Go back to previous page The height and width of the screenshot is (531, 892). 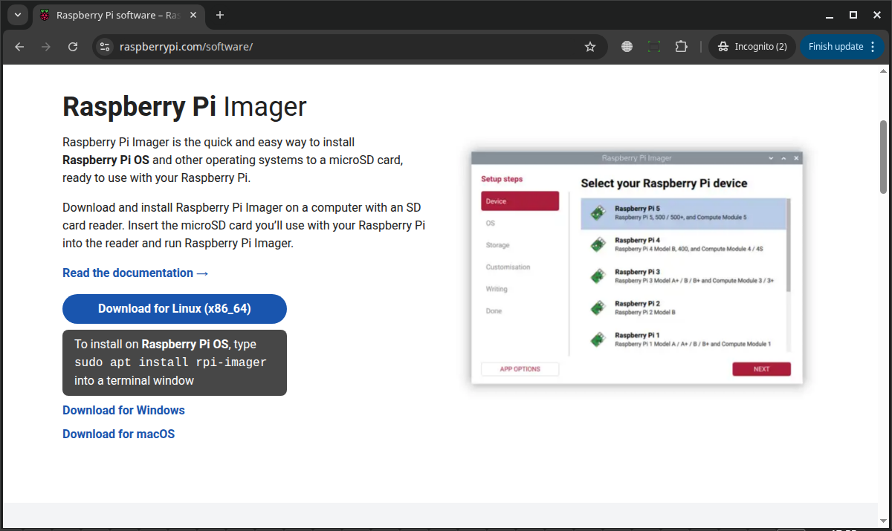(19, 47)
